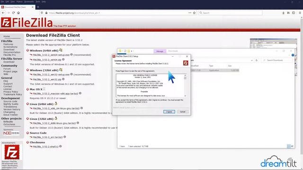Click info icon beside win64.zip
Image resolution: width=303 pixels, height=170 pixels.
pos(63,59)
